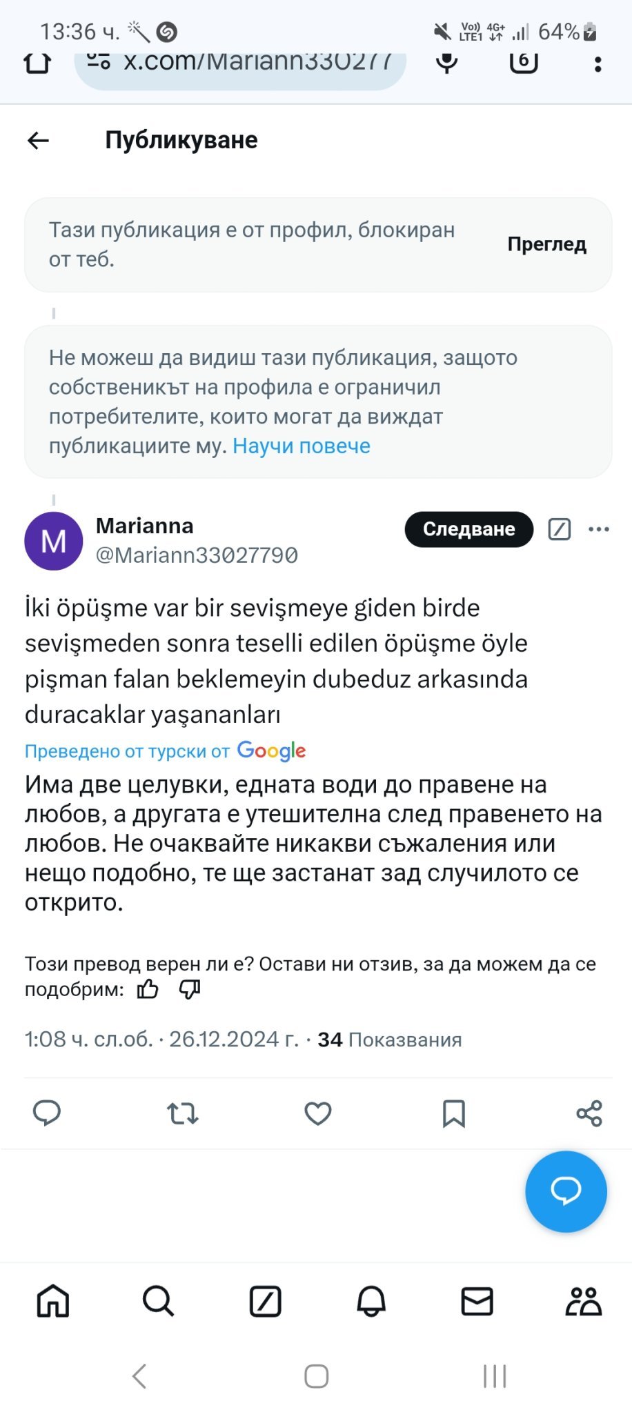Give thumbs up to the translation

[x=148, y=989]
